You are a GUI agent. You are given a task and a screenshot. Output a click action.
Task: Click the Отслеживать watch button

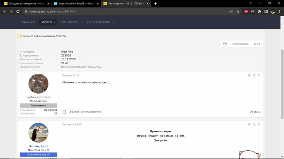coord(240,44)
